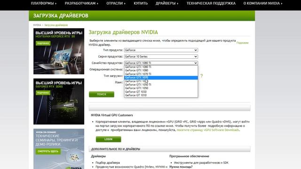
Task: Click the question mark help icon
Action: coord(202,76)
